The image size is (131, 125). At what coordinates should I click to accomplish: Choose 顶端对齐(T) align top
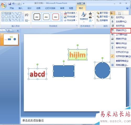point(121,30)
